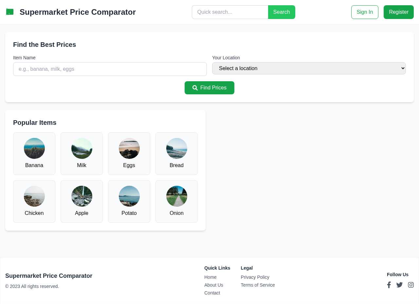Click the Search button
This screenshot has height=304, width=419.
(282, 12)
